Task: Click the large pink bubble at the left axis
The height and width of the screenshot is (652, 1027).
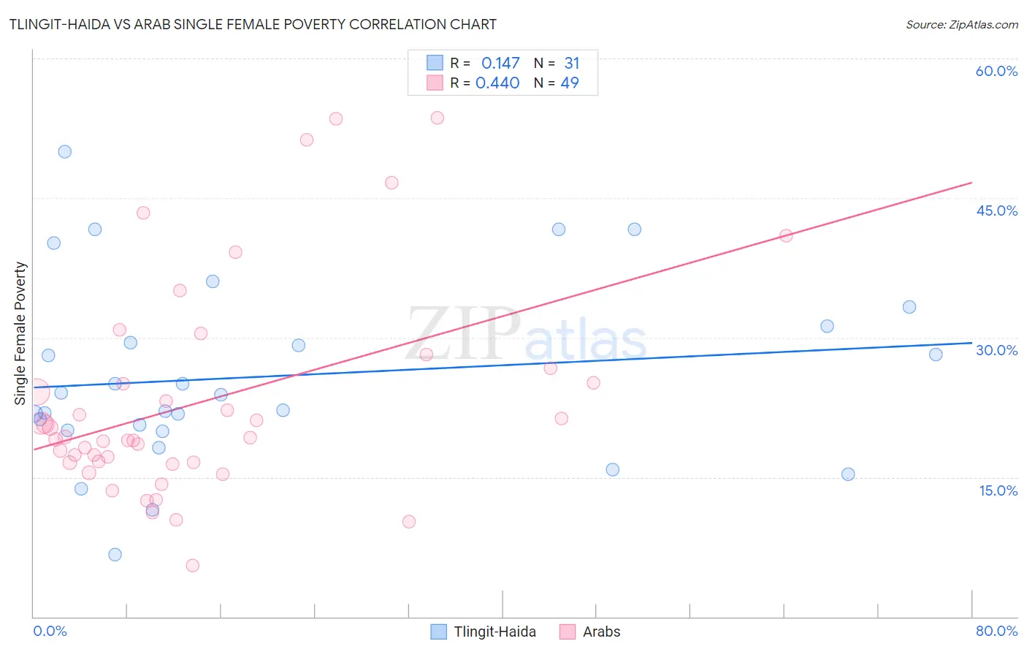Action: [x=34, y=393]
